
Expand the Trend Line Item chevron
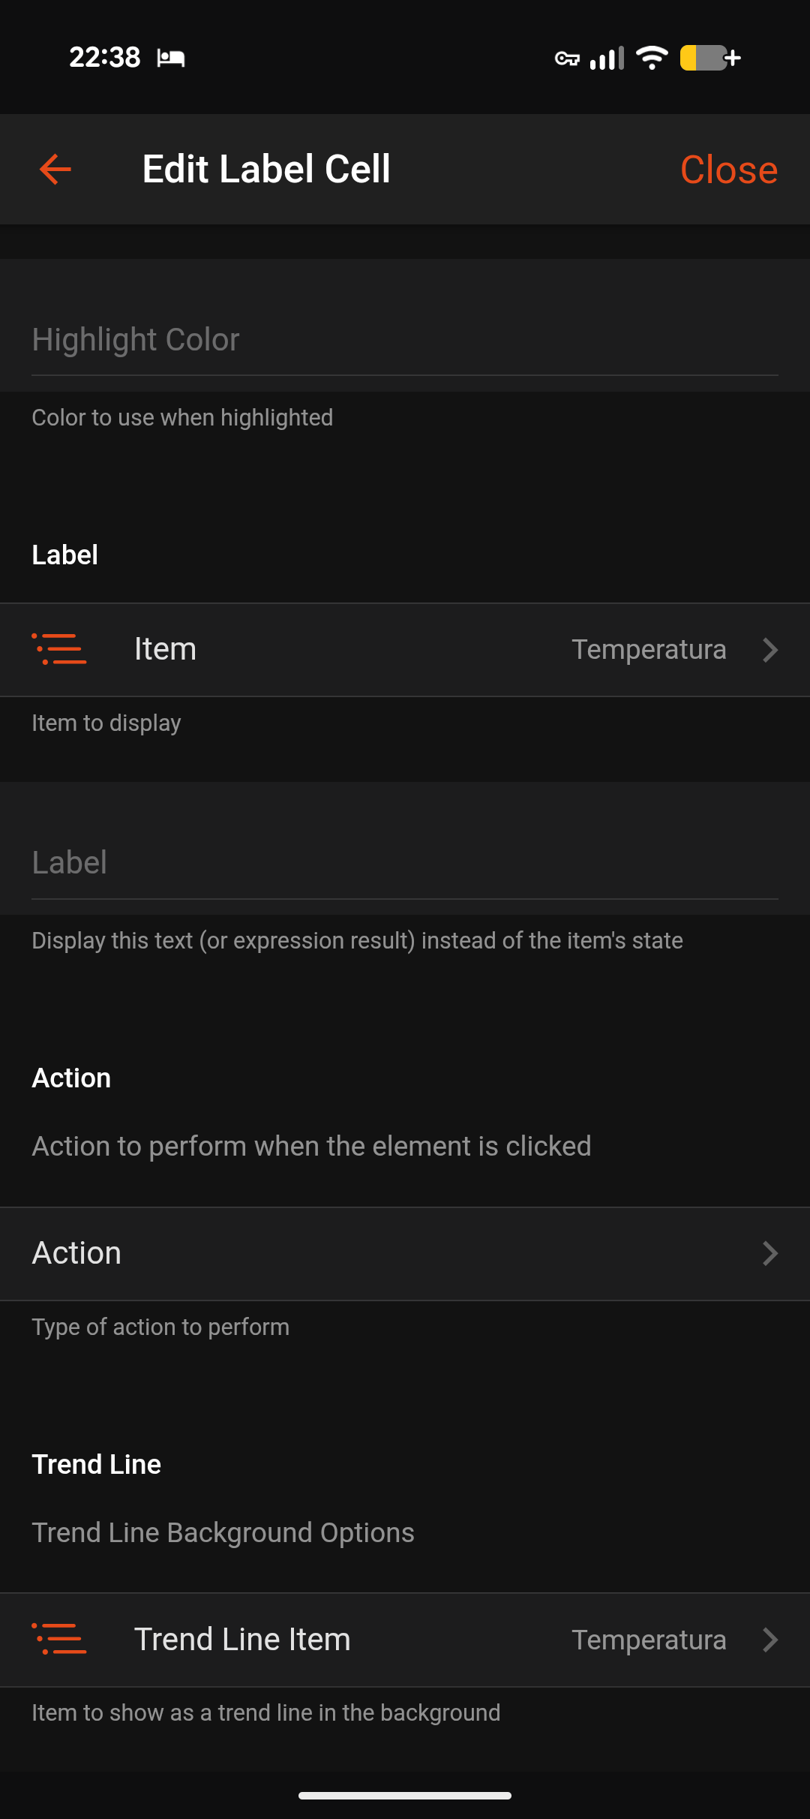(x=769, y=1640)
